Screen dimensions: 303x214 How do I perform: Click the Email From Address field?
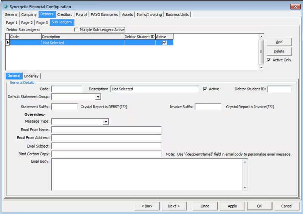coord(106,138)
